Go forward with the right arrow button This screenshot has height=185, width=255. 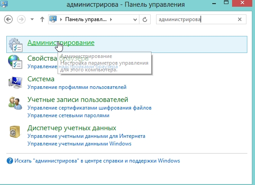(x=21, y=19)
